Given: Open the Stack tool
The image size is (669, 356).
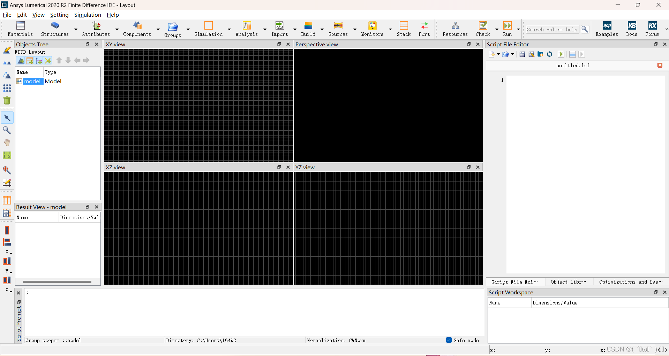Looking at the screenshot, I should tap(404, 29).
